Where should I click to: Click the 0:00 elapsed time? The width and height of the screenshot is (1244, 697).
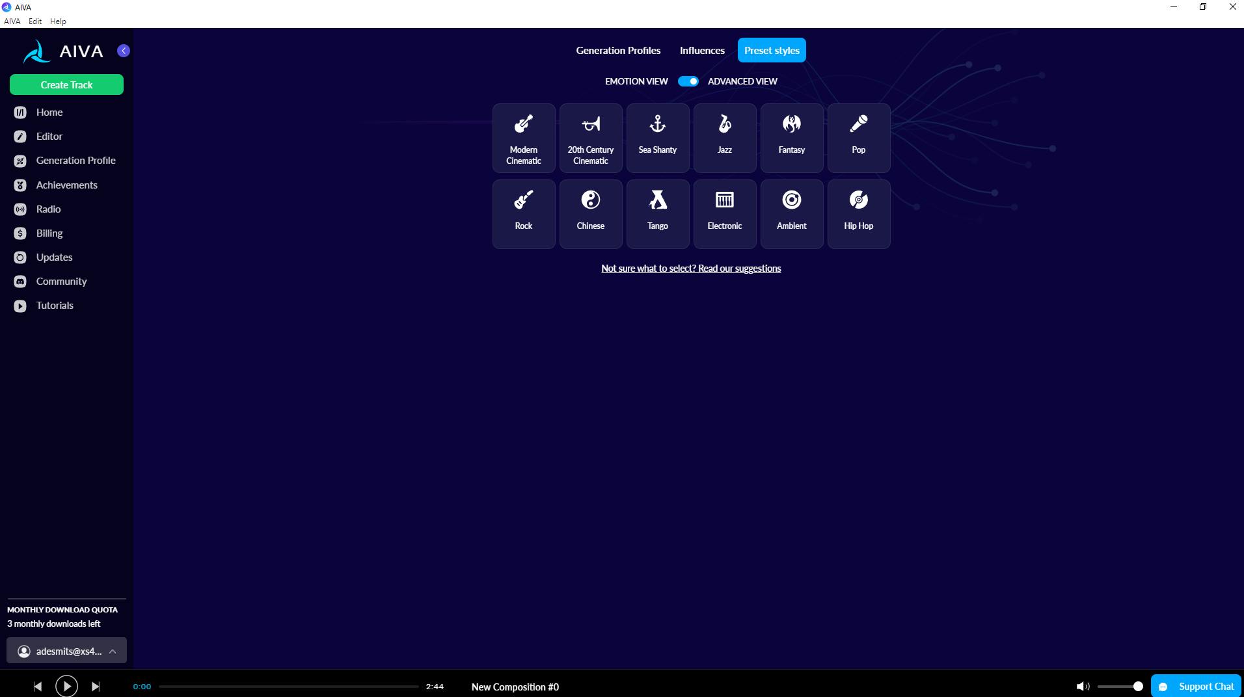coord(142,687)
